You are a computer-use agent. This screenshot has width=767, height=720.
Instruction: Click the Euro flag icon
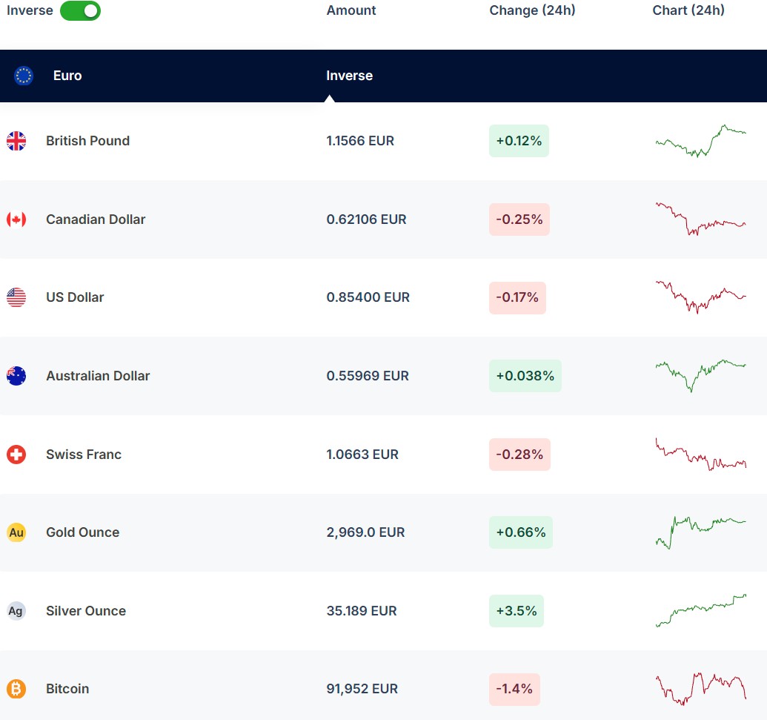(x=24, y=76)
